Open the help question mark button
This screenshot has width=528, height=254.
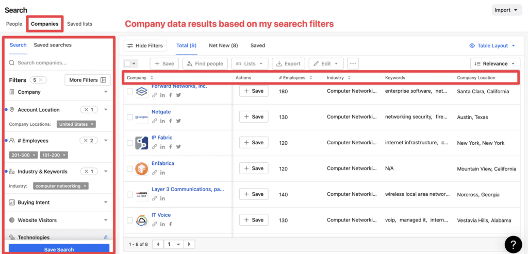513,244
